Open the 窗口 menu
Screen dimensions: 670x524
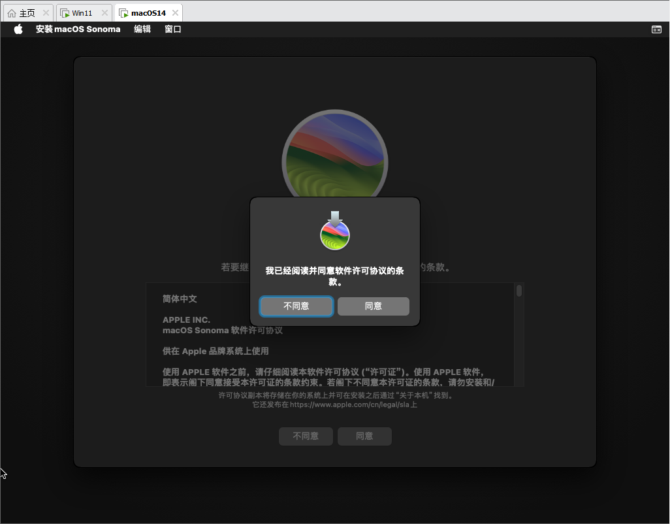click(173, 29)
